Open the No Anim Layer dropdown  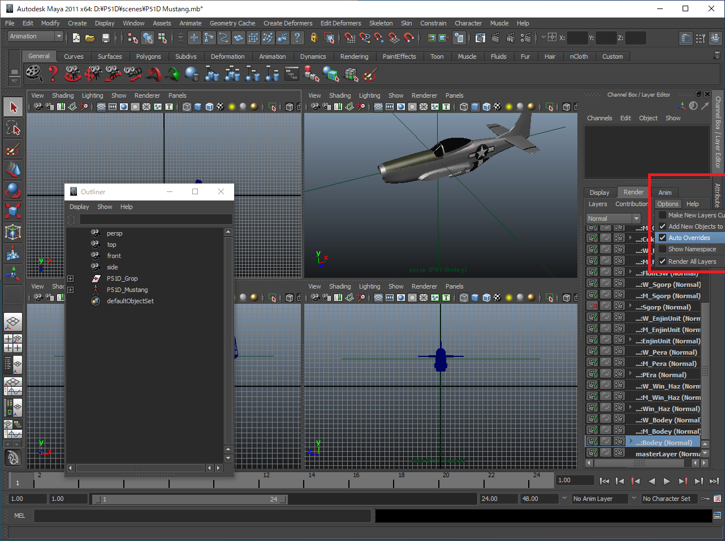(599, 499)
